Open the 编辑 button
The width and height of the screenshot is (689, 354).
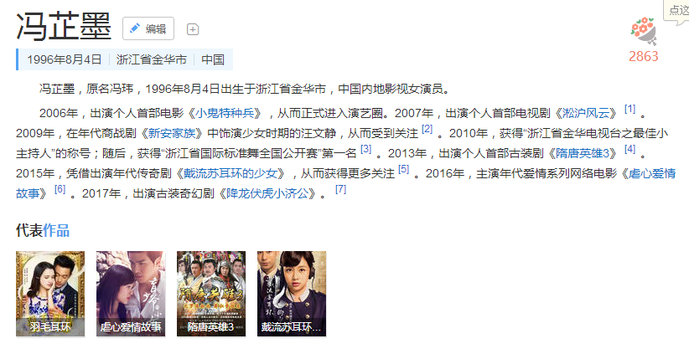[148, 28]
